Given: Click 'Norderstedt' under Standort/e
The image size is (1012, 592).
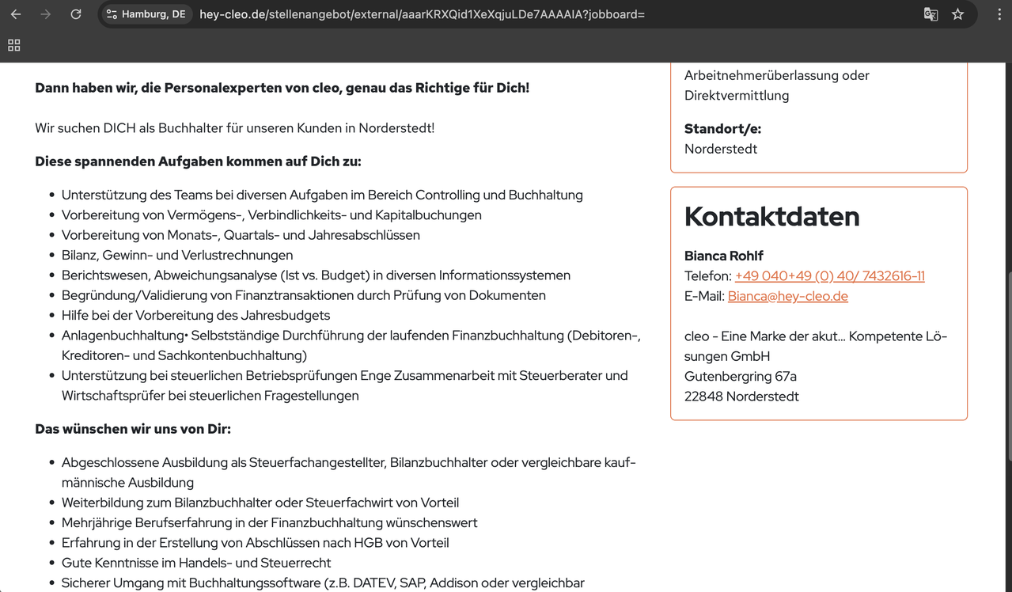Looking at the screenshot, I should (x=721, y=149).
